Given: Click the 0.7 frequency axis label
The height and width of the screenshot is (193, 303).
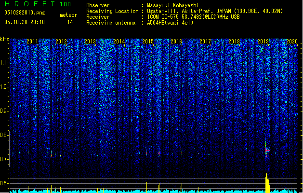Looking at the screenshot, I should click(x=4, y=159).
